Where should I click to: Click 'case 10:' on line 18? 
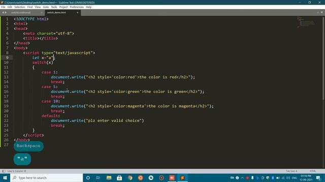coord(51,101)
